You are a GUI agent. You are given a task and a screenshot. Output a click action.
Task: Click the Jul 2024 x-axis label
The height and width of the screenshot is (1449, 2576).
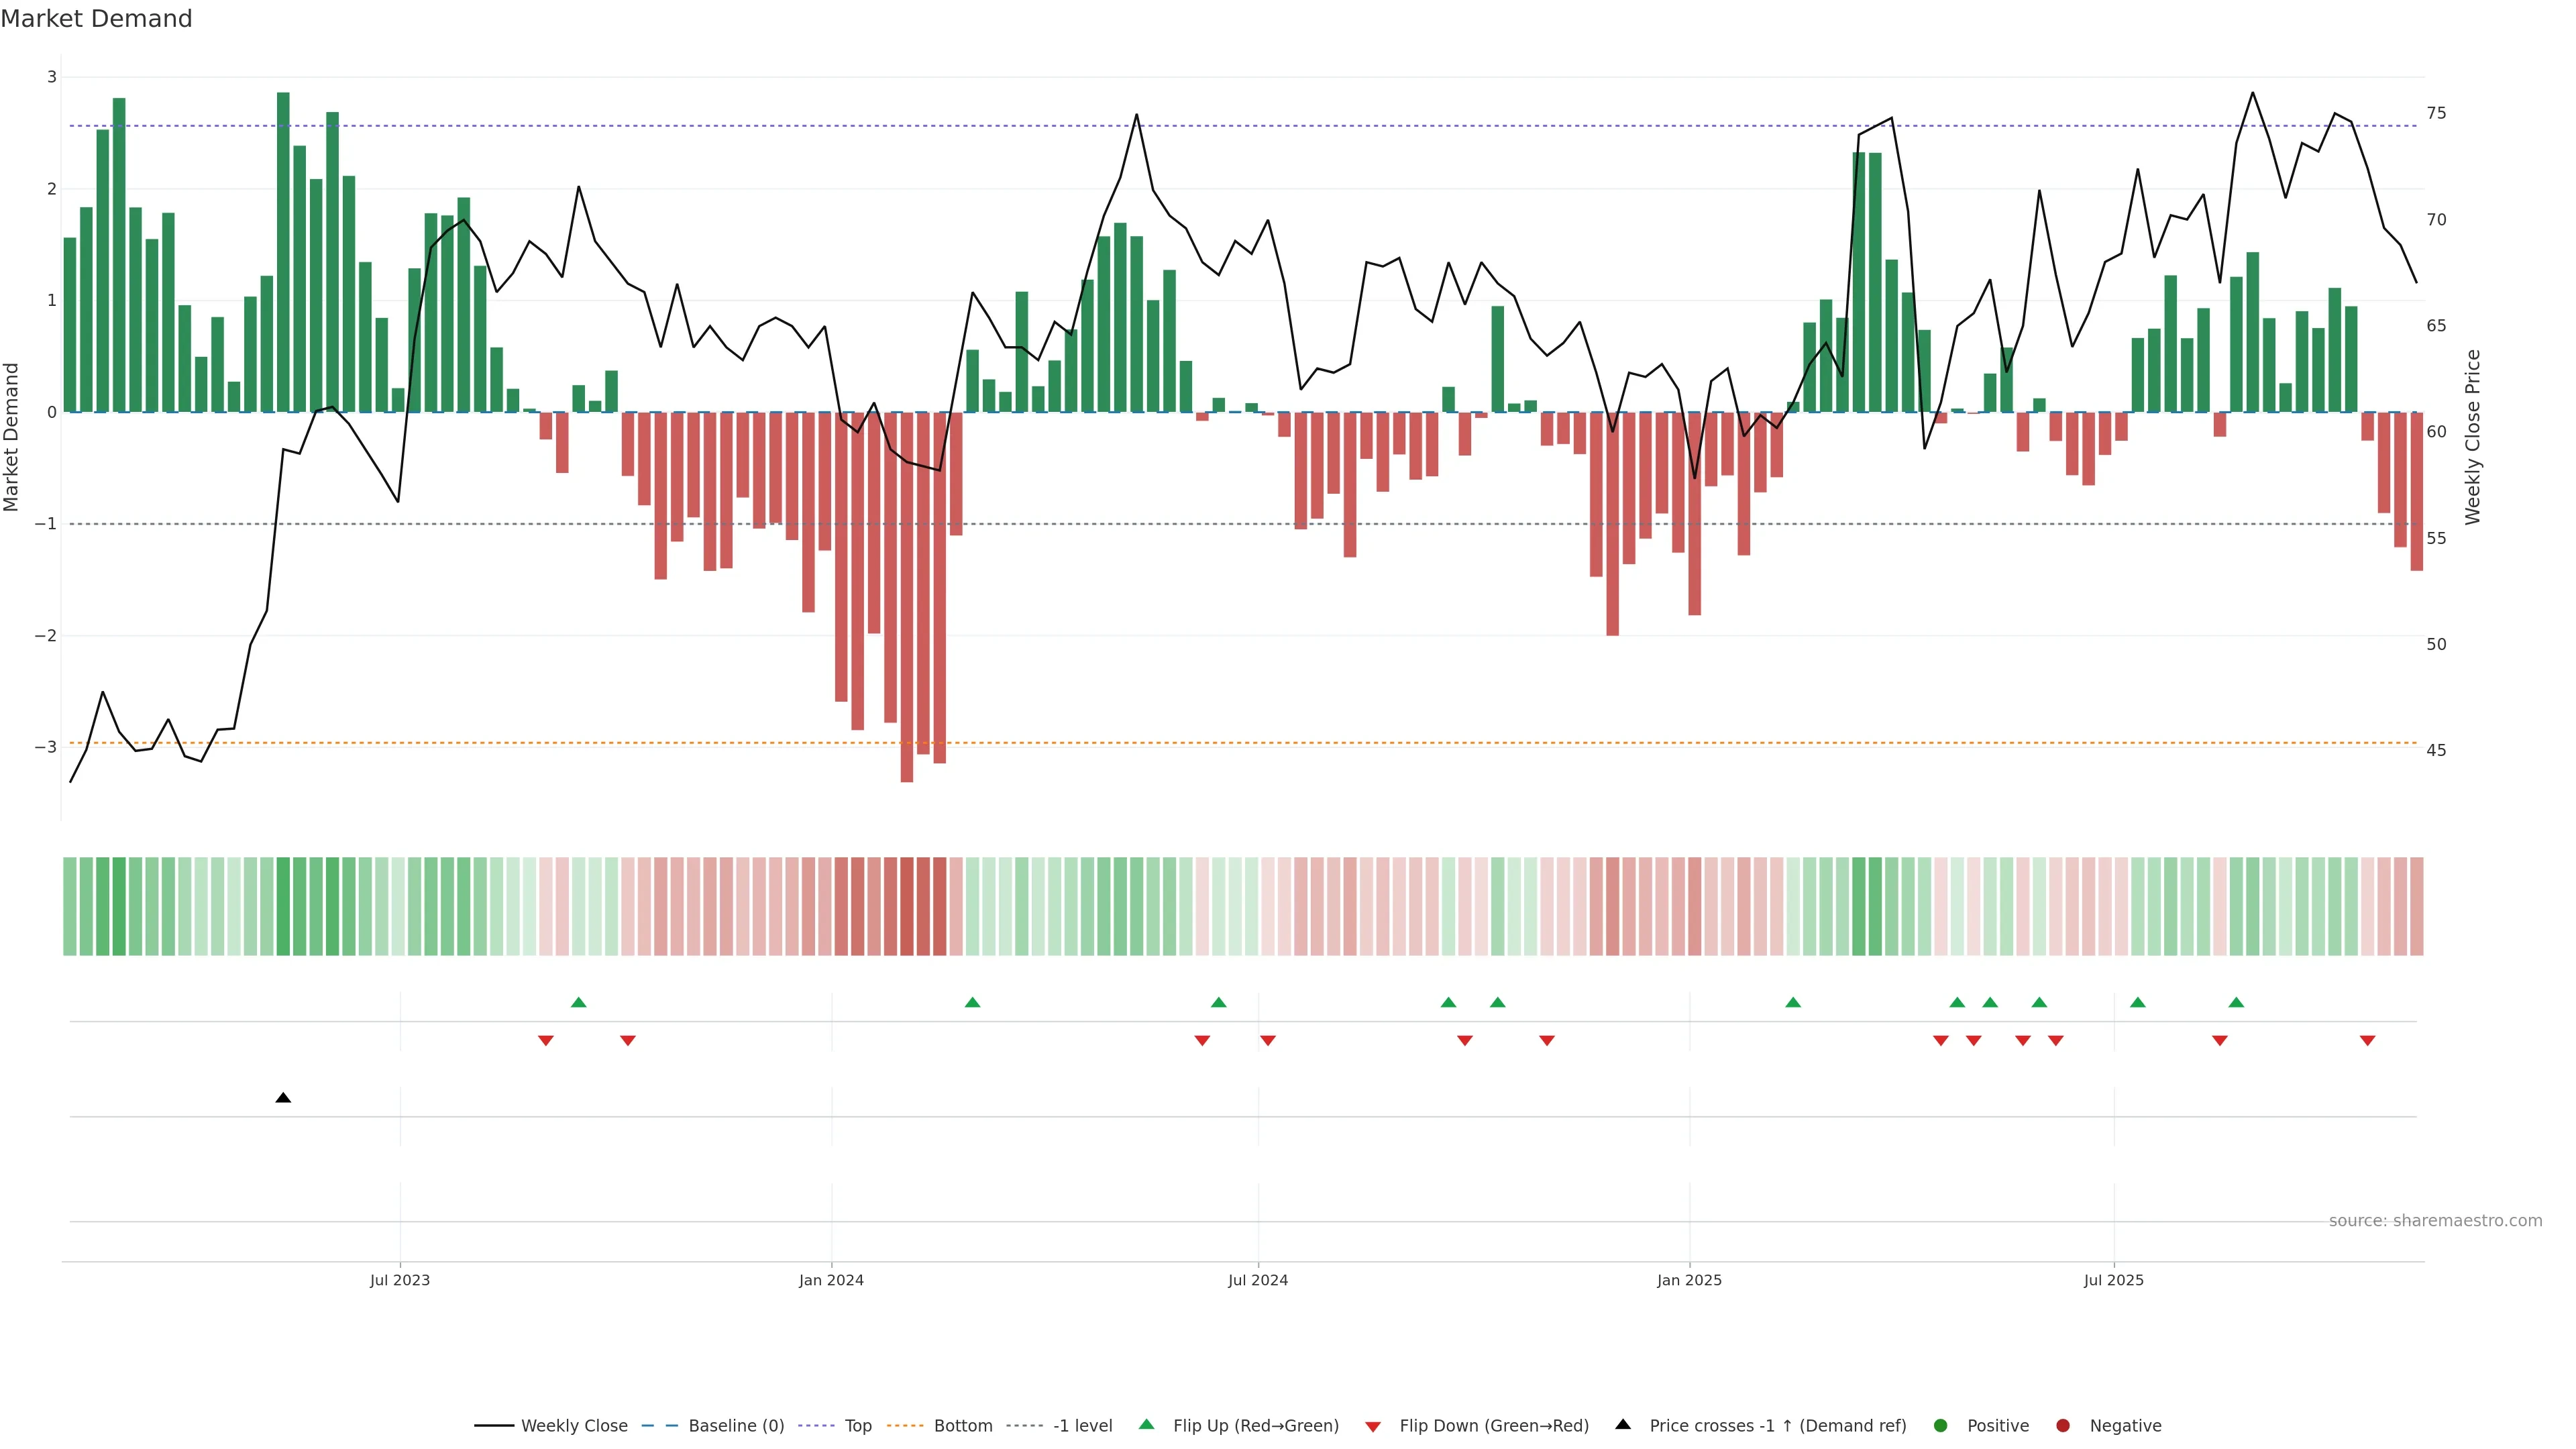[x=1257, y=1280]
